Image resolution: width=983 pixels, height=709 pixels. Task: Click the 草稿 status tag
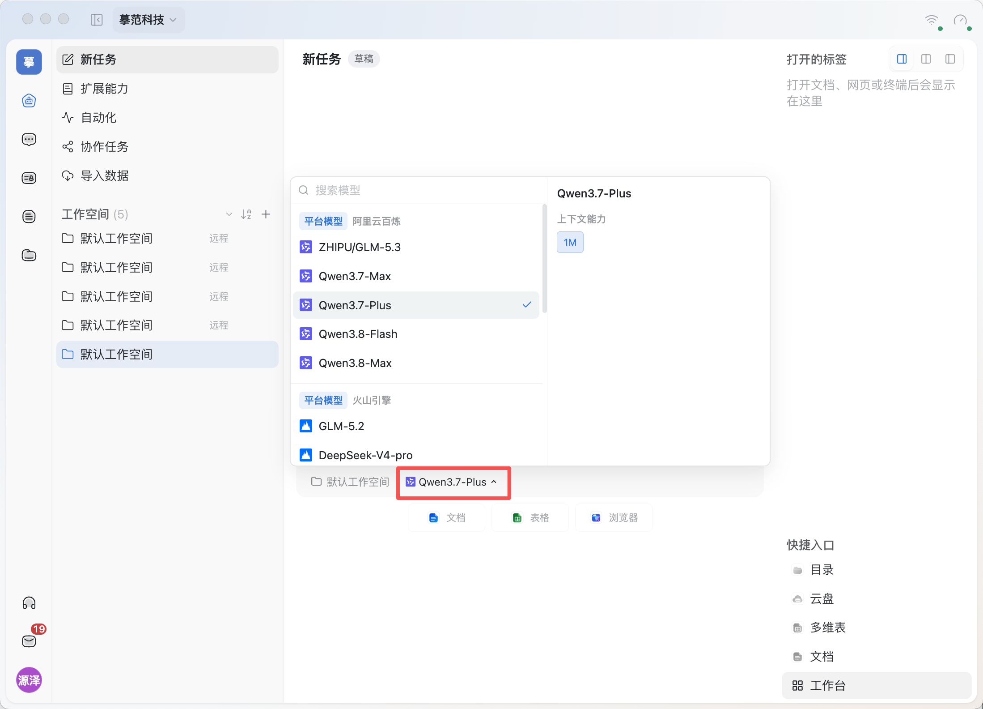tap(364, 59)
